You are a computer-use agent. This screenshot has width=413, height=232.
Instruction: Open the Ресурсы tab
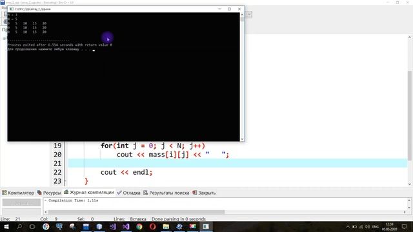(49, 193)
